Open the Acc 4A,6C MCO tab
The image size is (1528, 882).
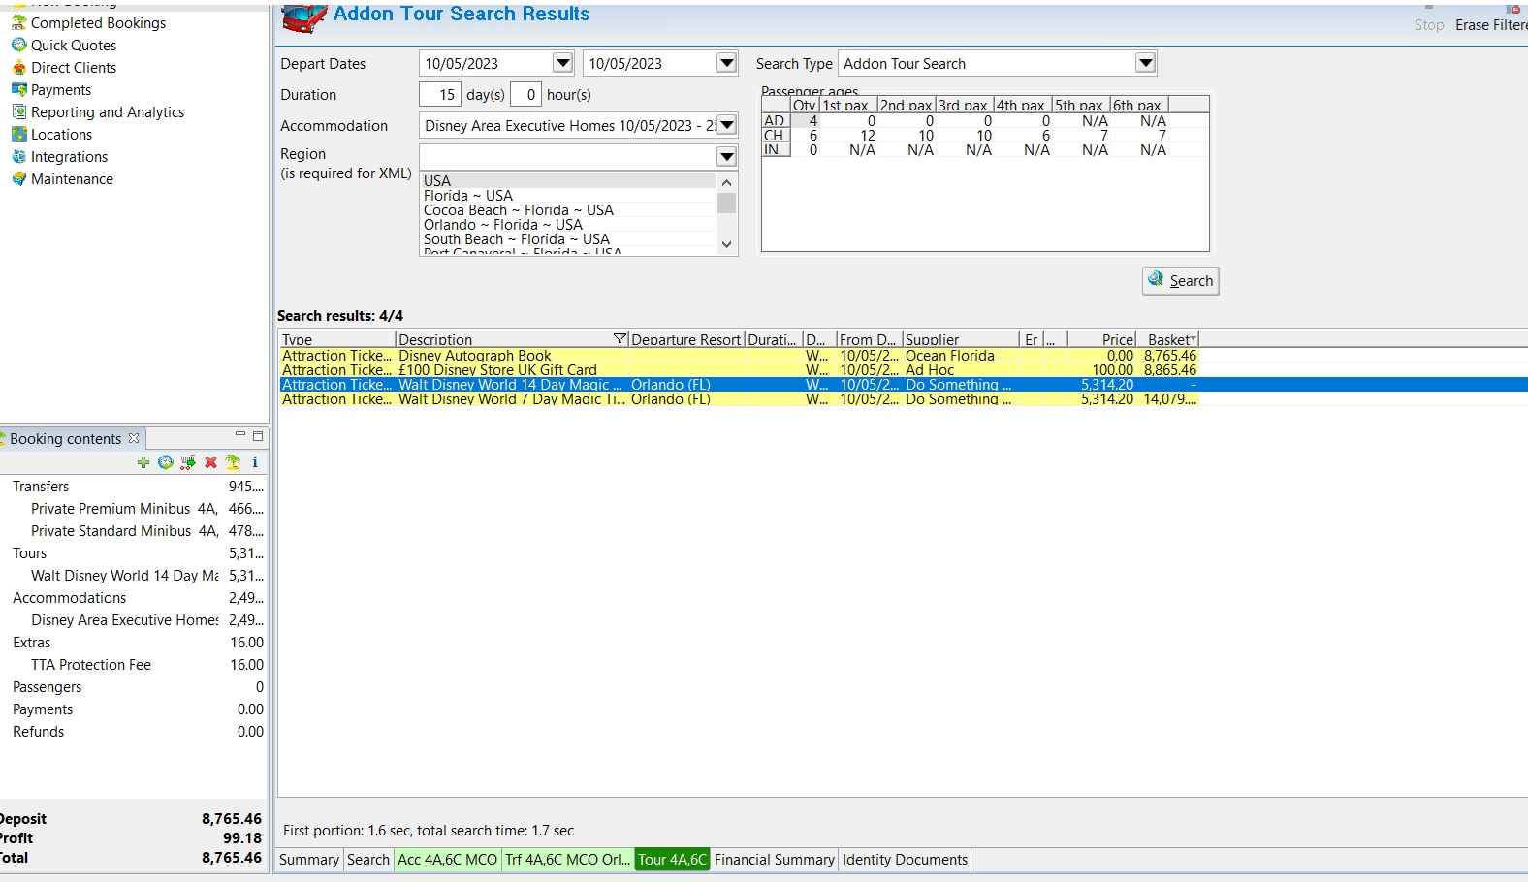[x=447, y=859]
